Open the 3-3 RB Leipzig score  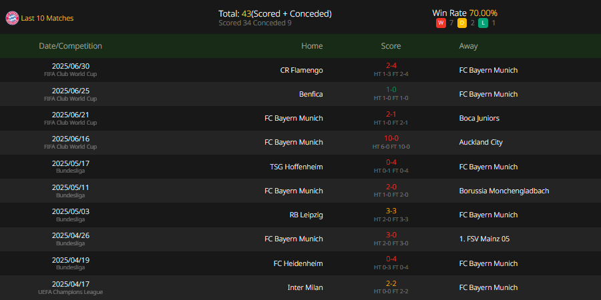point(391,211)
